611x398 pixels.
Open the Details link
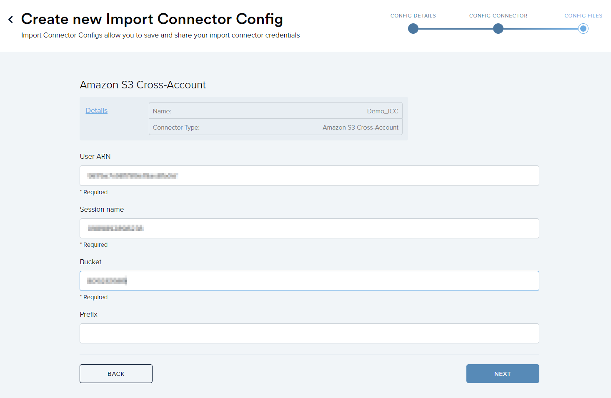[97, 110]
